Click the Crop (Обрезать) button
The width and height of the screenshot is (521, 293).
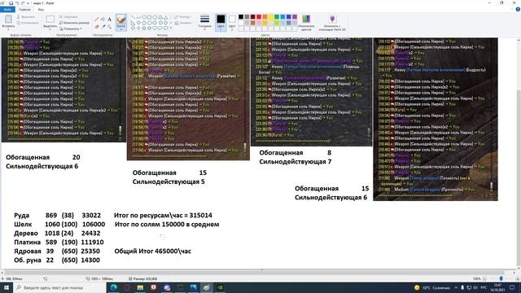(68, 16)
